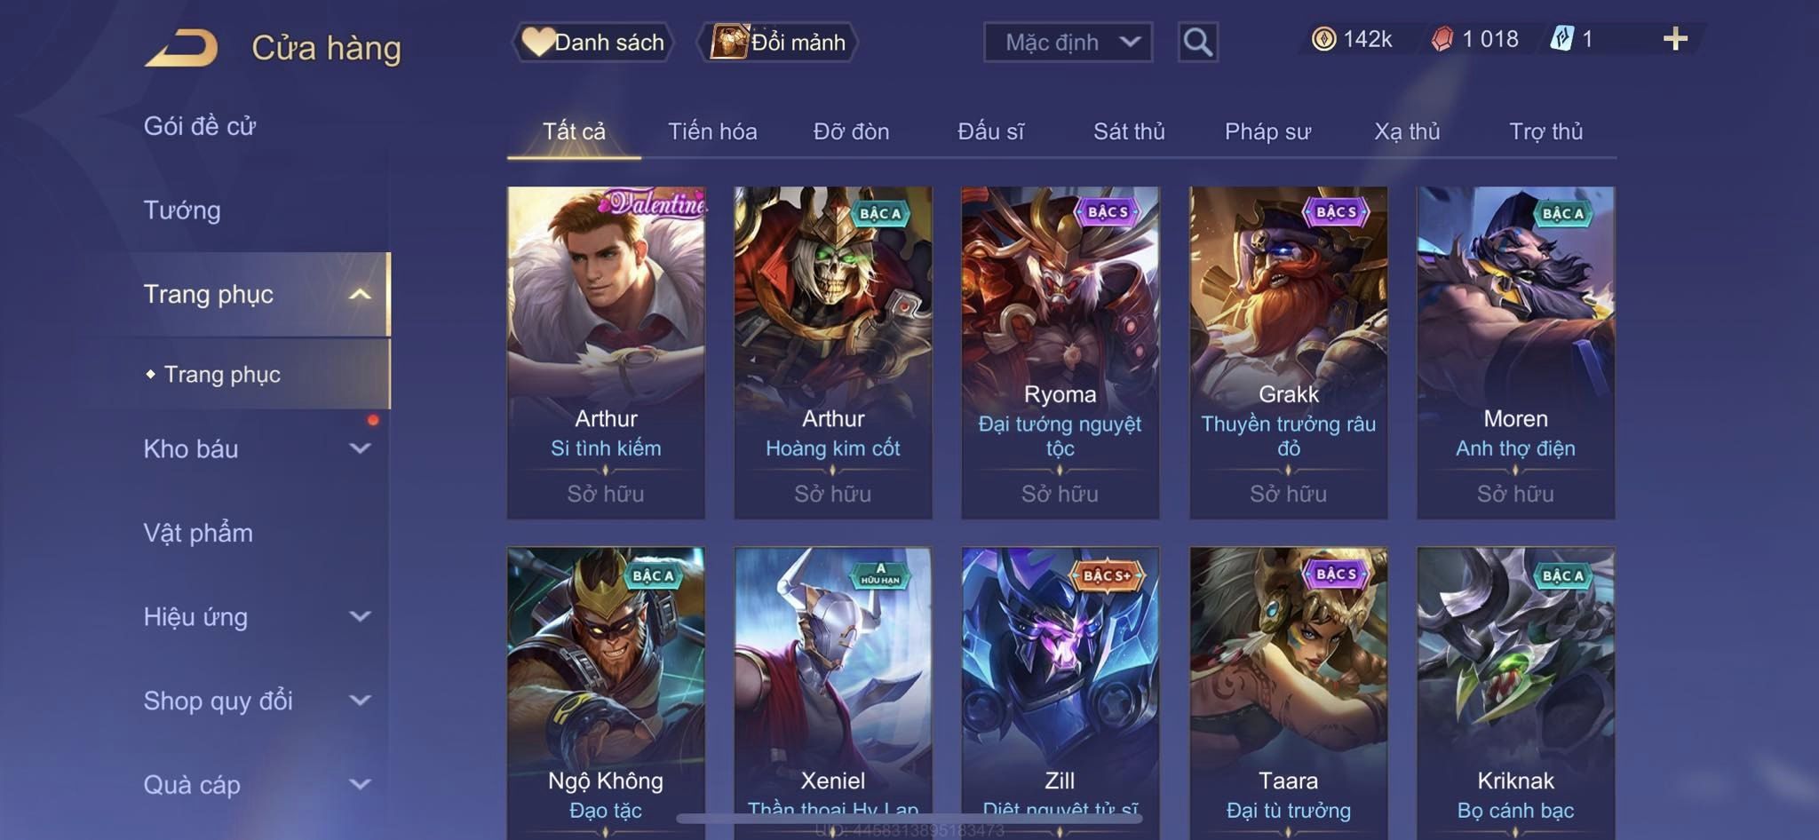Switch to the Sát thủ tab
The image size is (1819, 840).
[1128, 131]
